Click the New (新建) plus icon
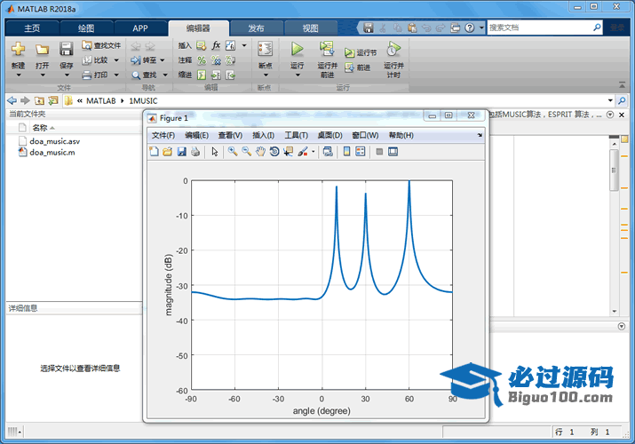 click(18, 49)
